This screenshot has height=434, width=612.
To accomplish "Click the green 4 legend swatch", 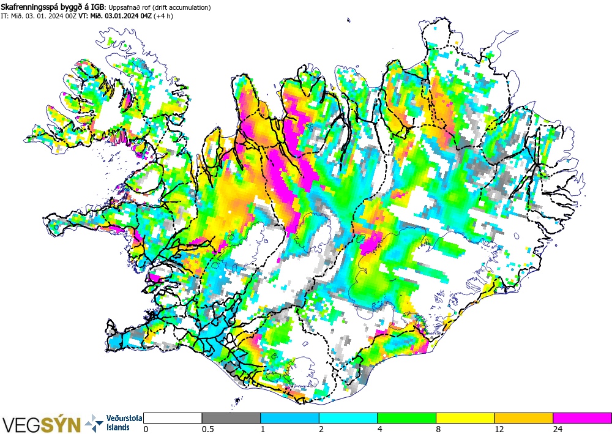I will click(407, 418).
